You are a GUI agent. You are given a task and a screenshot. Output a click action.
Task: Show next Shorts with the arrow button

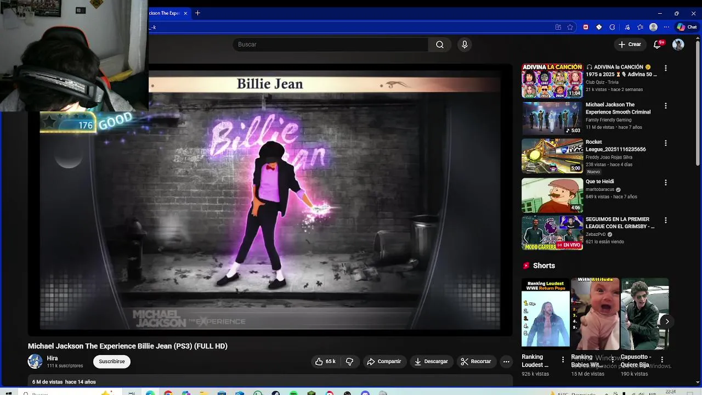(x=667, y=321)
